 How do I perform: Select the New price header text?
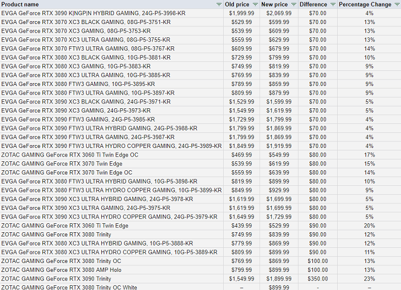coord(274,5)
